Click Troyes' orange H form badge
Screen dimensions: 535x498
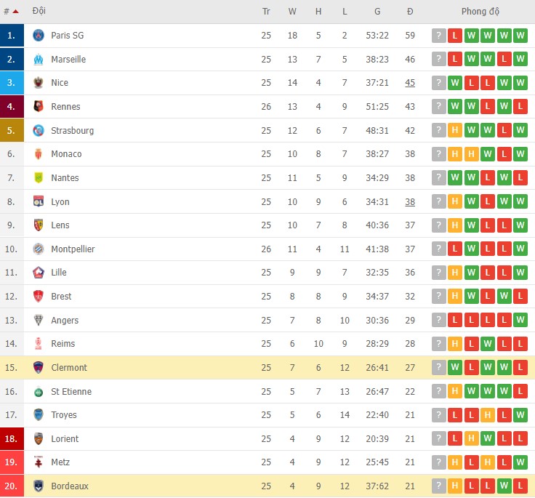488,415
